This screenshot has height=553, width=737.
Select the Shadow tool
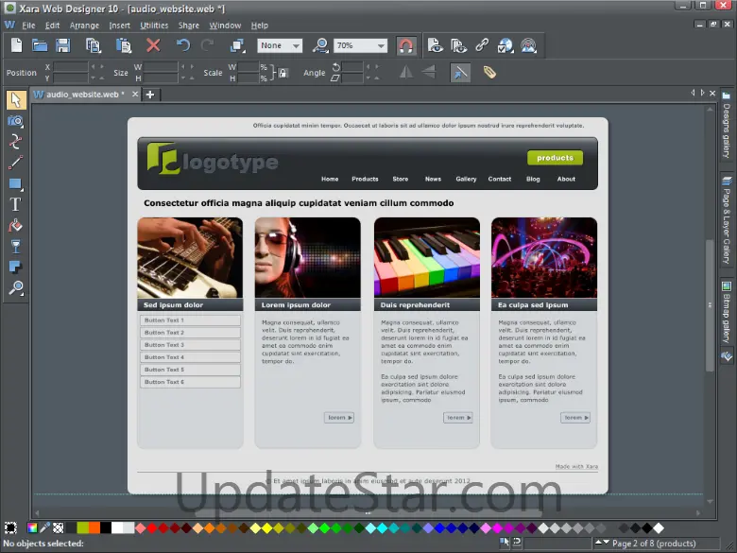coord(15,268)
